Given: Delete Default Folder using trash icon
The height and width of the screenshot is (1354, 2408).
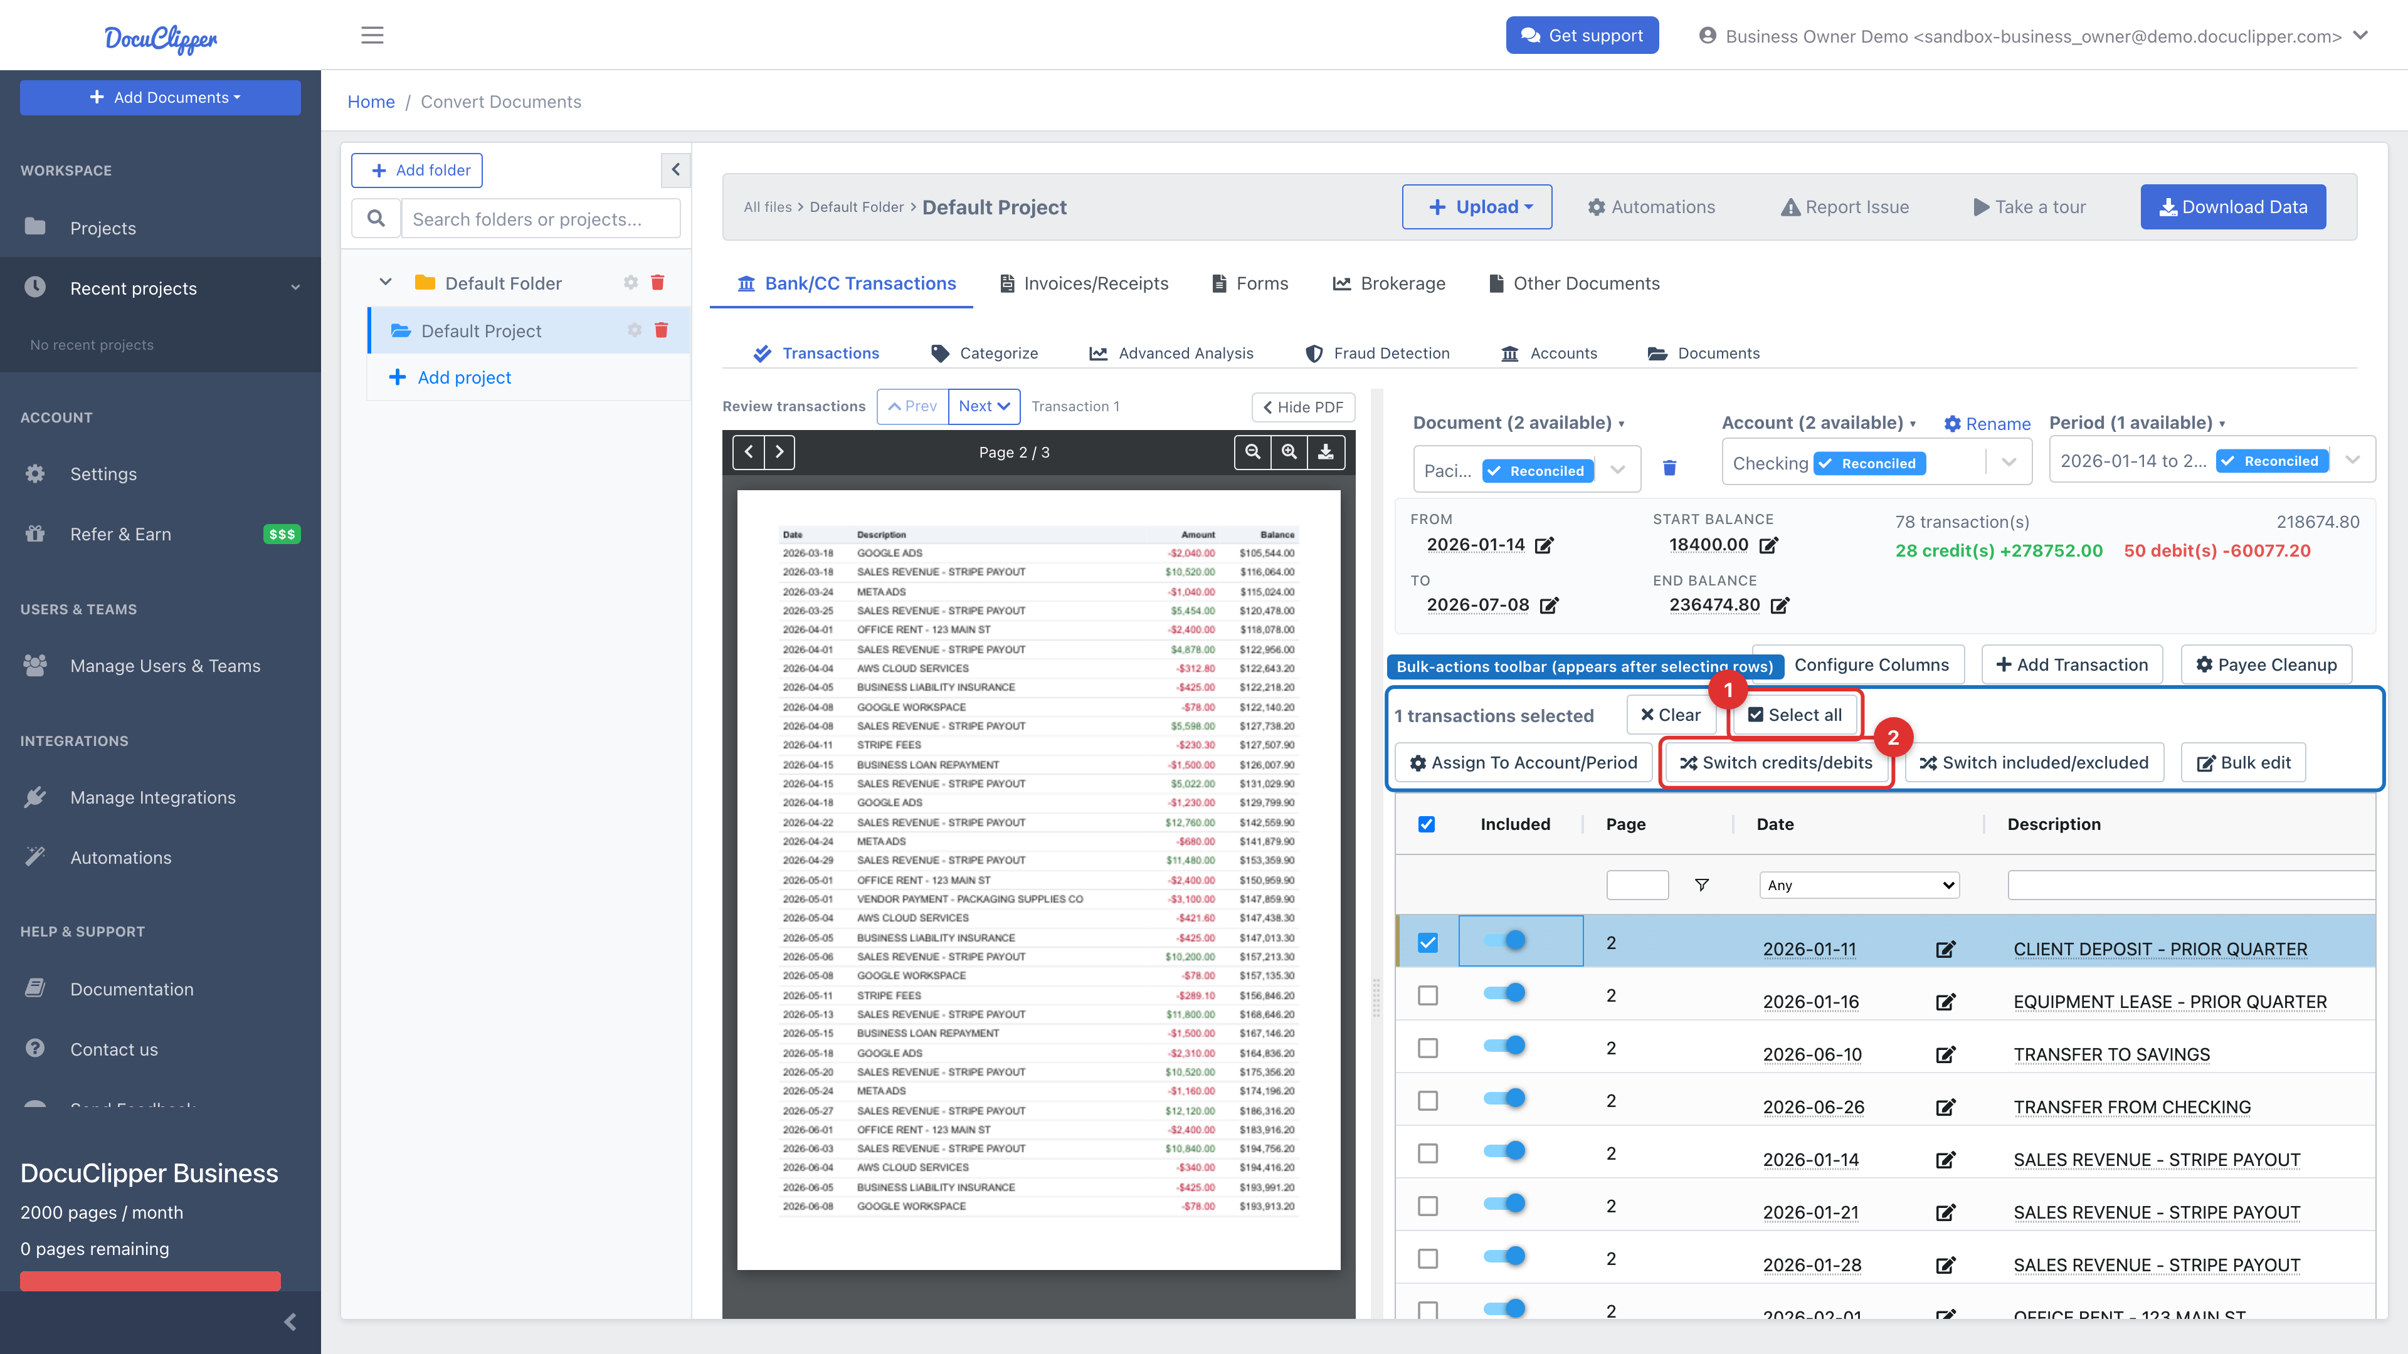Looking at the screenshot, I should pyautogui.click(x=657, y=282).
